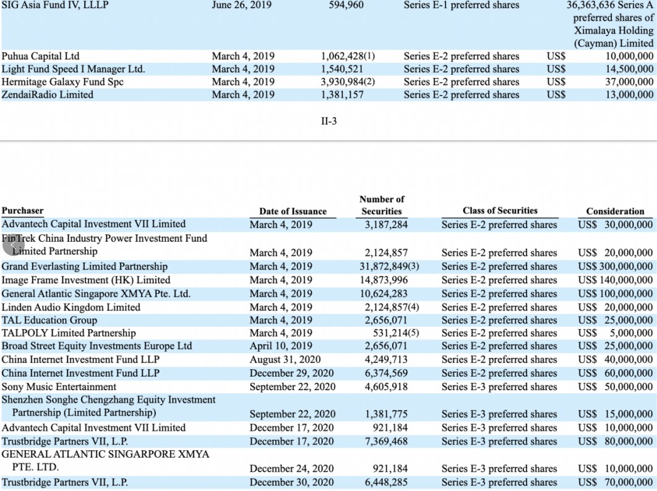Click 'Advantech Capital Investment VII Limited' December 2020 row
657x491 pixels.
tap(93, 428)
